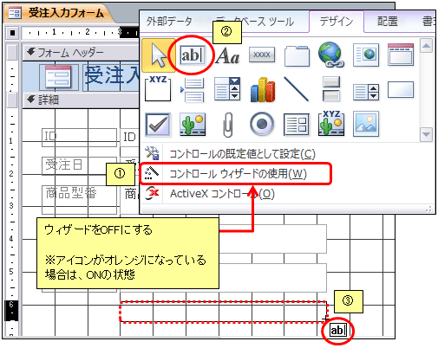
Task: Select the Chart control icon
Action: pyautogui.click(x=262, y=90)
